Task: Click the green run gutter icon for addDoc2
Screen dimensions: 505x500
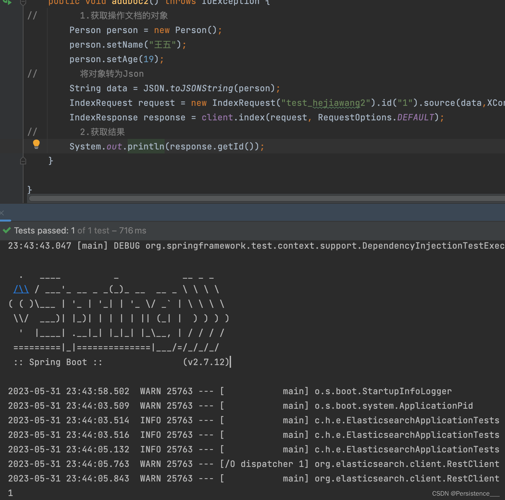Action: (7, 2)
